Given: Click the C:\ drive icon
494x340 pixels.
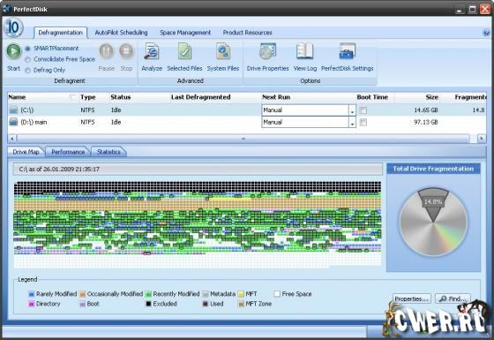Looking at the screenshot, I should (x=13, y=110).
